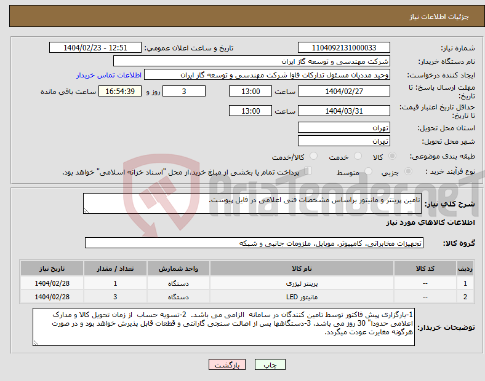Click the response deadline date 1404/02/27

pos(343,91)
